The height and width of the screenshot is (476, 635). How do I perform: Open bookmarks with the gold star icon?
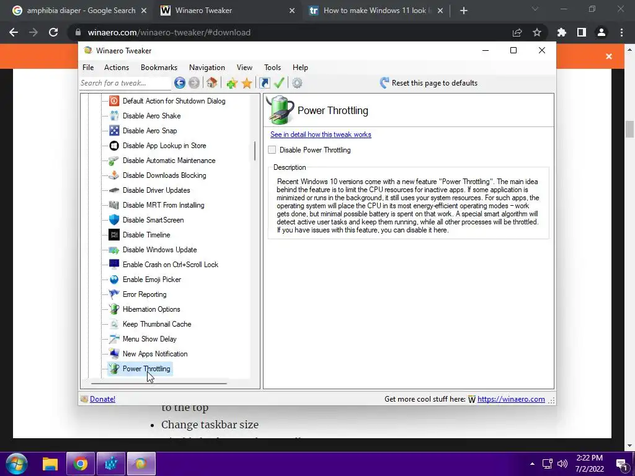coord(247,83)
